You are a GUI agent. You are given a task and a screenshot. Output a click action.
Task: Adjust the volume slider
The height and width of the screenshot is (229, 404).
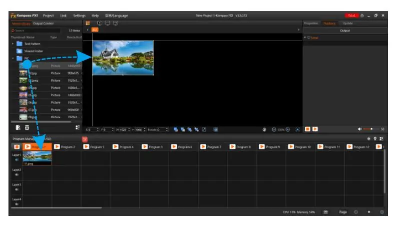(371, 129)
